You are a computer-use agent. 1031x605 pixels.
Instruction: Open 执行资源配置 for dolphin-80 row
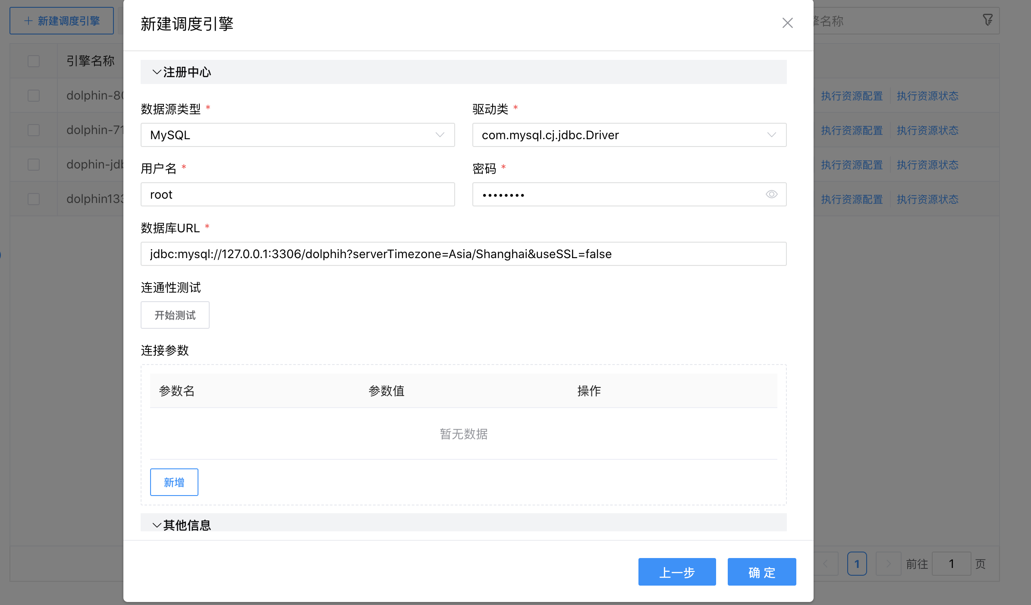click(x=852, y=96)
